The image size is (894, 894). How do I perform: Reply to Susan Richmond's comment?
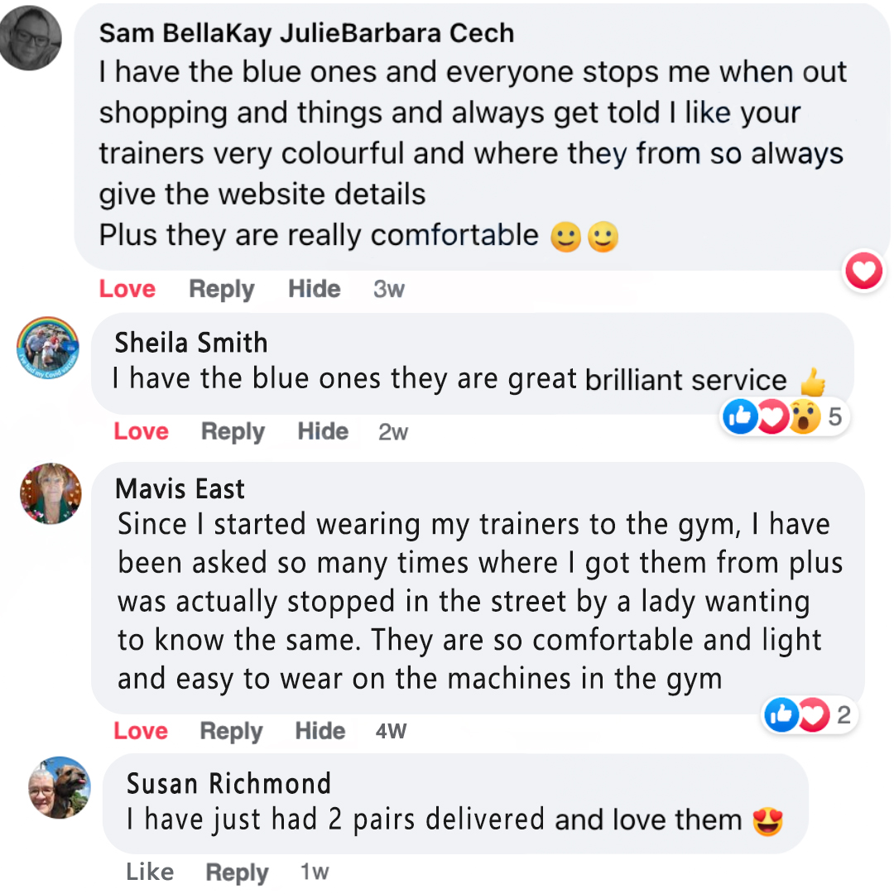click(x=237, y=872)
